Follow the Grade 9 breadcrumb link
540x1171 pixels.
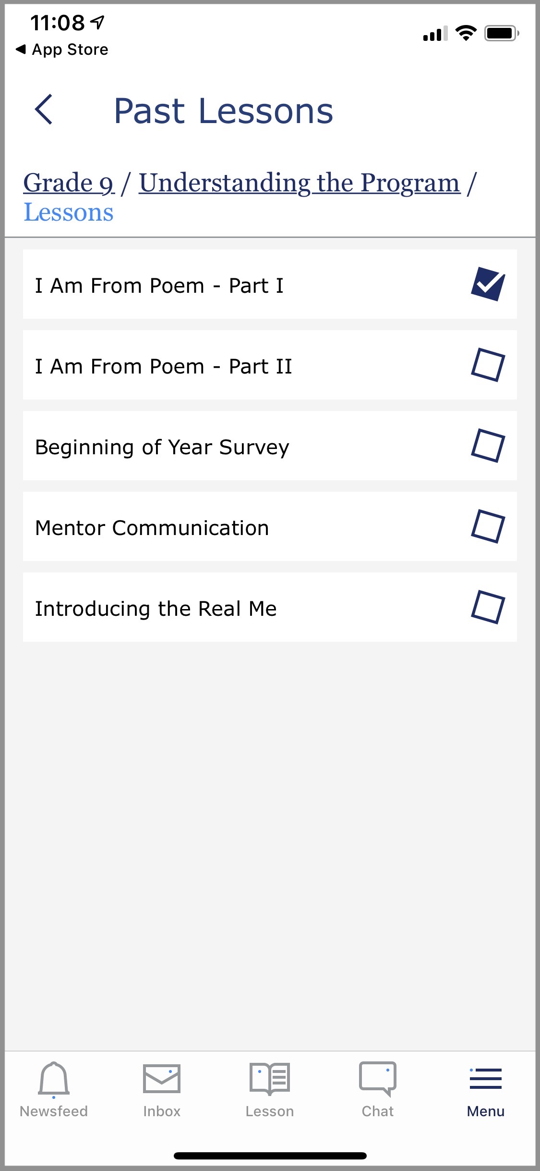point(69,183)
